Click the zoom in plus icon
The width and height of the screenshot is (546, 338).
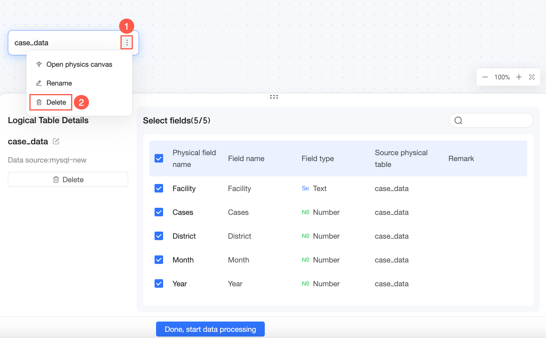tap(519, 77)
